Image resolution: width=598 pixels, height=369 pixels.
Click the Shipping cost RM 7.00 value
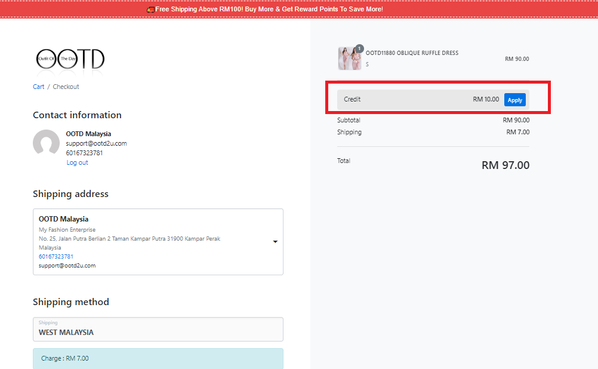pyautogui.click(x=518, y=132)
